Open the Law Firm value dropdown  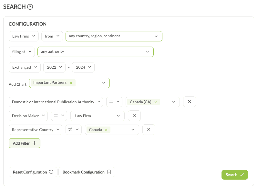pos(98,116)
